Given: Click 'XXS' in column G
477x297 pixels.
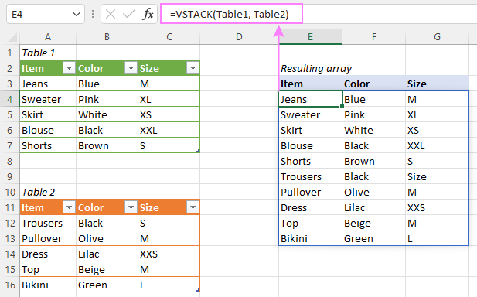Looking at the screenshot, I should point(437,207).
